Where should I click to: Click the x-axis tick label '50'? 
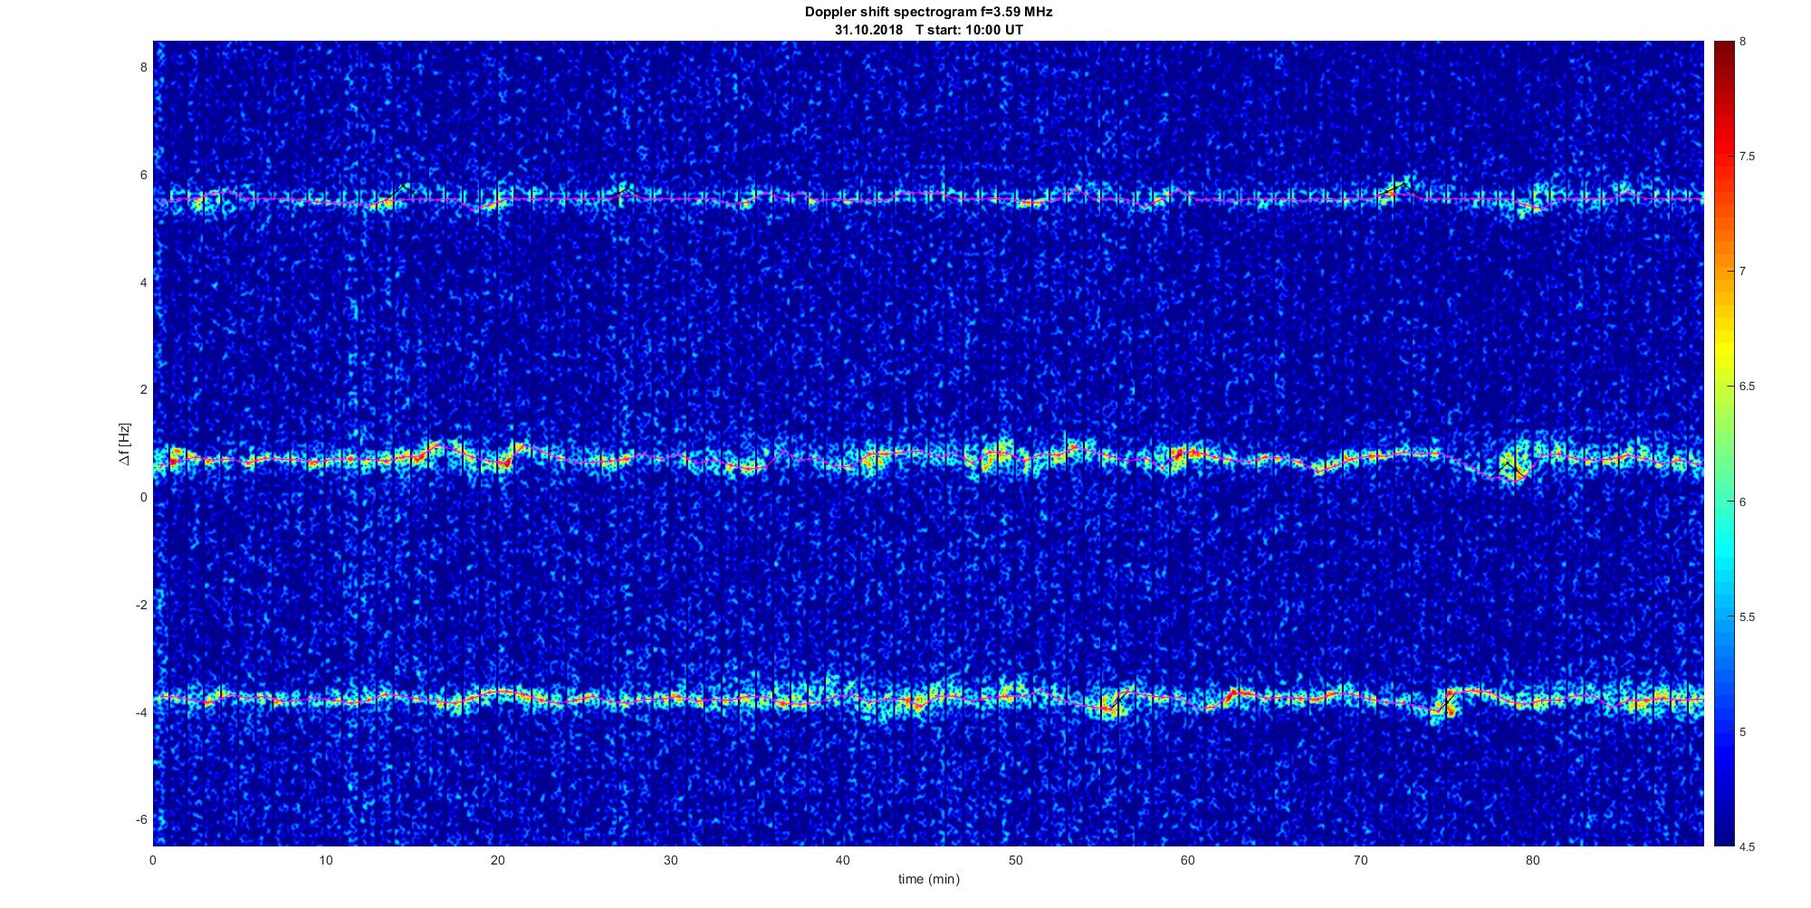pyautogui.click(x=1015, y=860)
